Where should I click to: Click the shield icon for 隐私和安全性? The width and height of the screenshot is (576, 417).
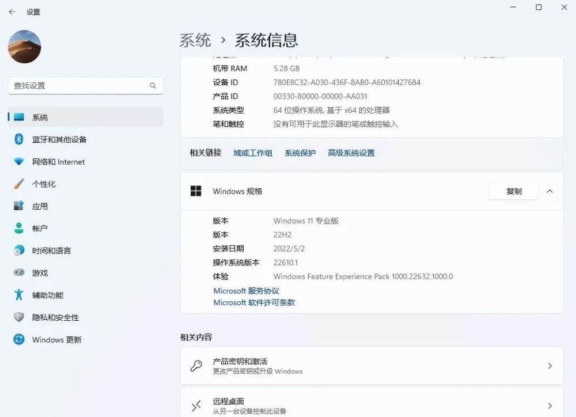click(19, 317)
